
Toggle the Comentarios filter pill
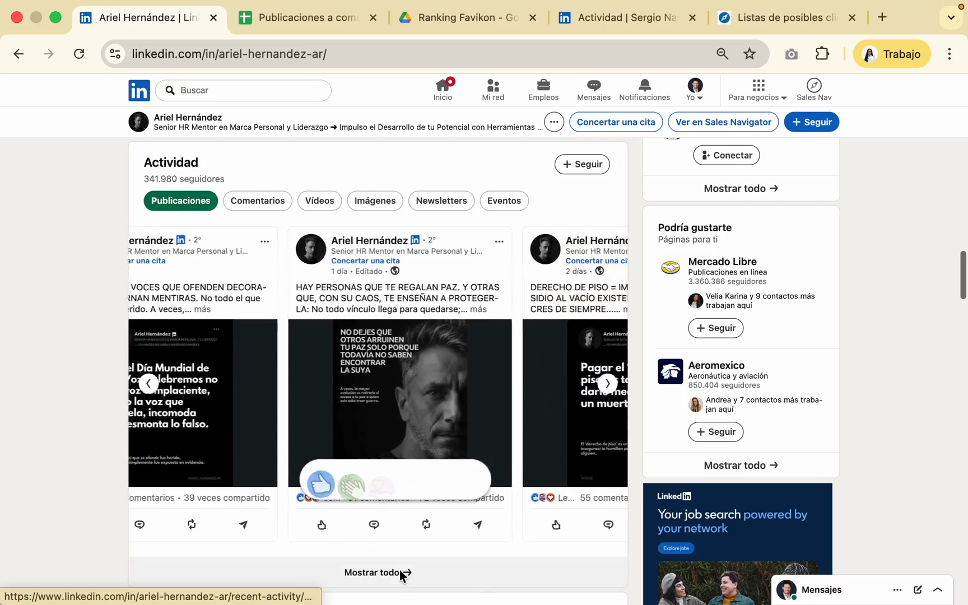pos(257,201)
